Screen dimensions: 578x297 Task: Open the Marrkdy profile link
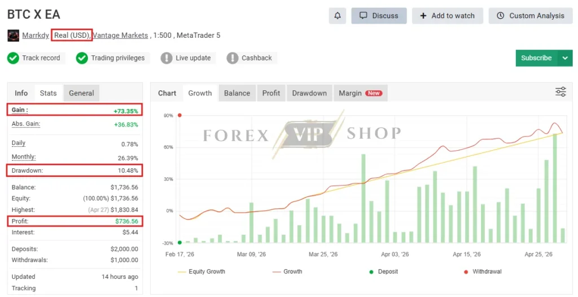coord(36,36)
